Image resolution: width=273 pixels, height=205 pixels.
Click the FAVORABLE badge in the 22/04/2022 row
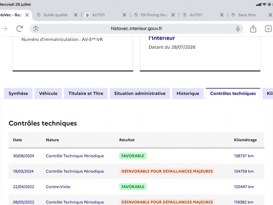(x=133, y=187)
